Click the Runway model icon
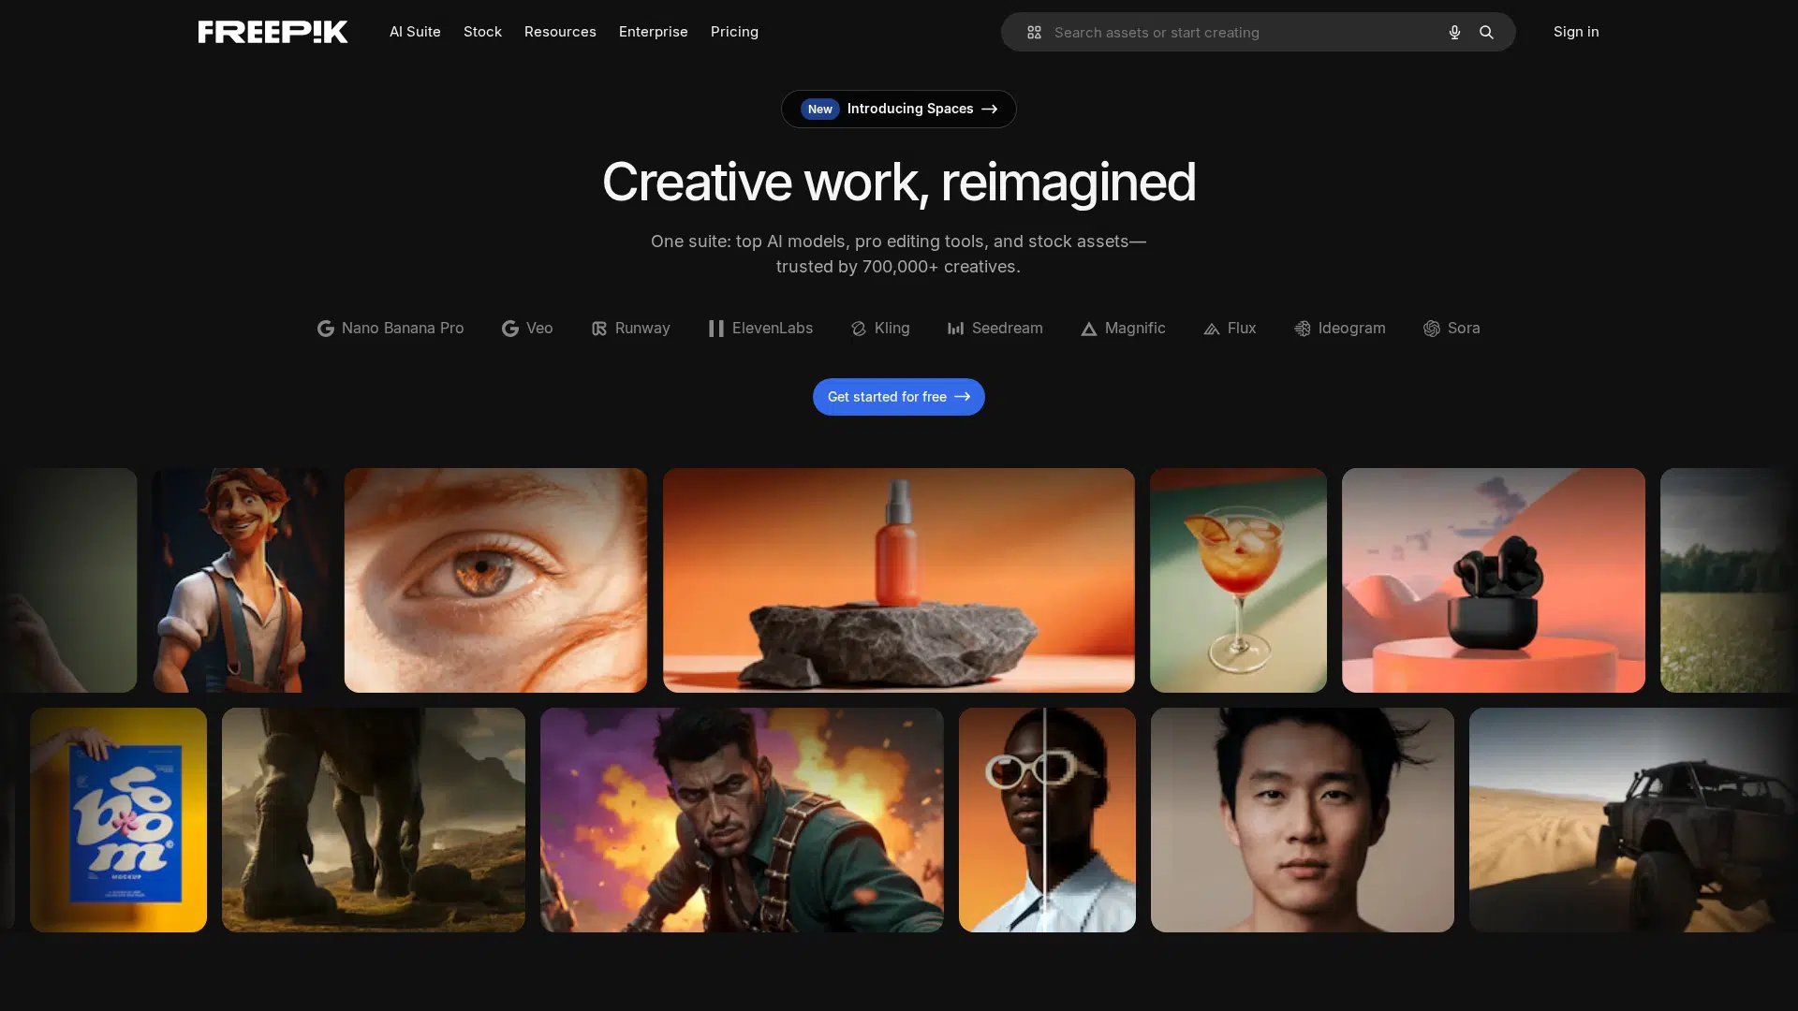 599,329
